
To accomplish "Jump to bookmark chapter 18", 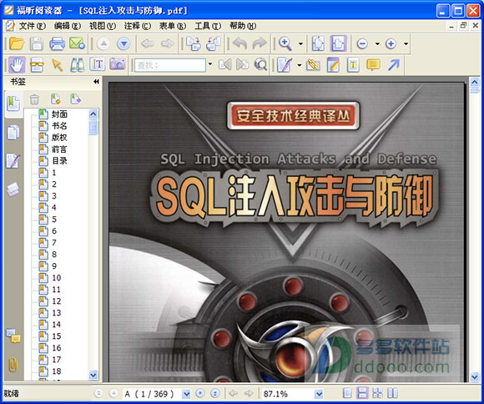I will point(56,371).
